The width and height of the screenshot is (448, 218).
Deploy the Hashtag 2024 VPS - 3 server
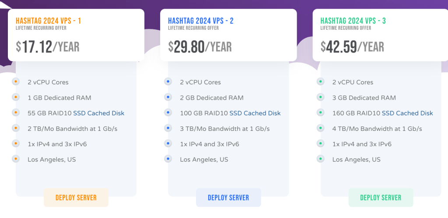tap(381, 197)
